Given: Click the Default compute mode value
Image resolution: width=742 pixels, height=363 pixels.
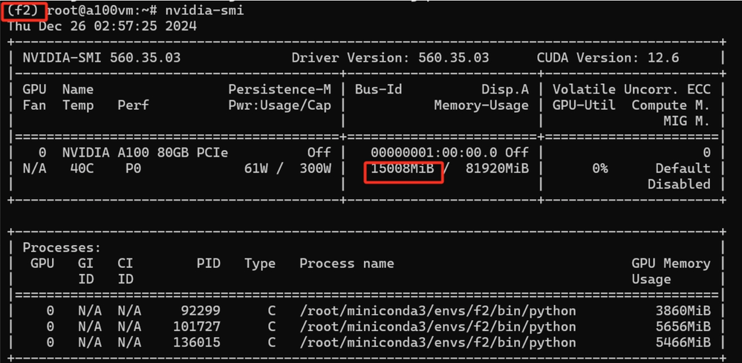Looking at the screenshot, I should point(683,169).
